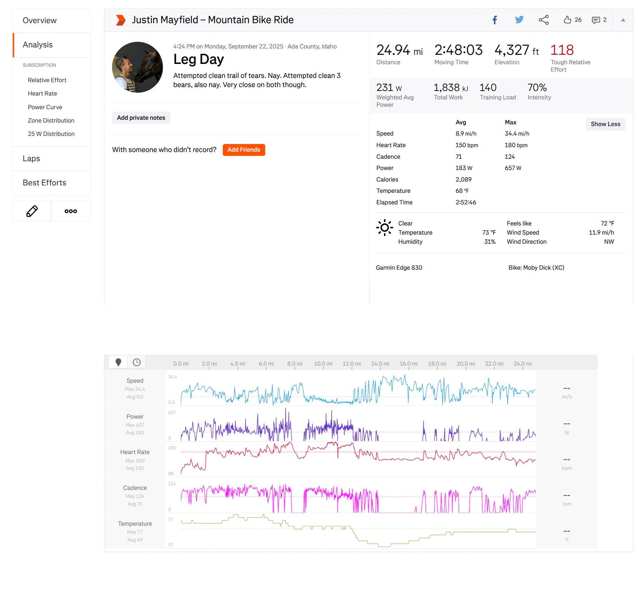The width and height of the screenshot is (638, 597).
Task: Click the athlete profile photo
Action: tap(137, 67)
